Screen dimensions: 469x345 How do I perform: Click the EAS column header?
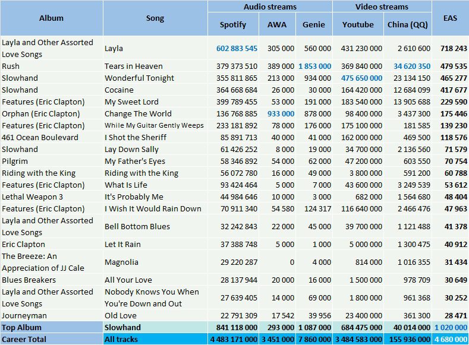(450, 18)
